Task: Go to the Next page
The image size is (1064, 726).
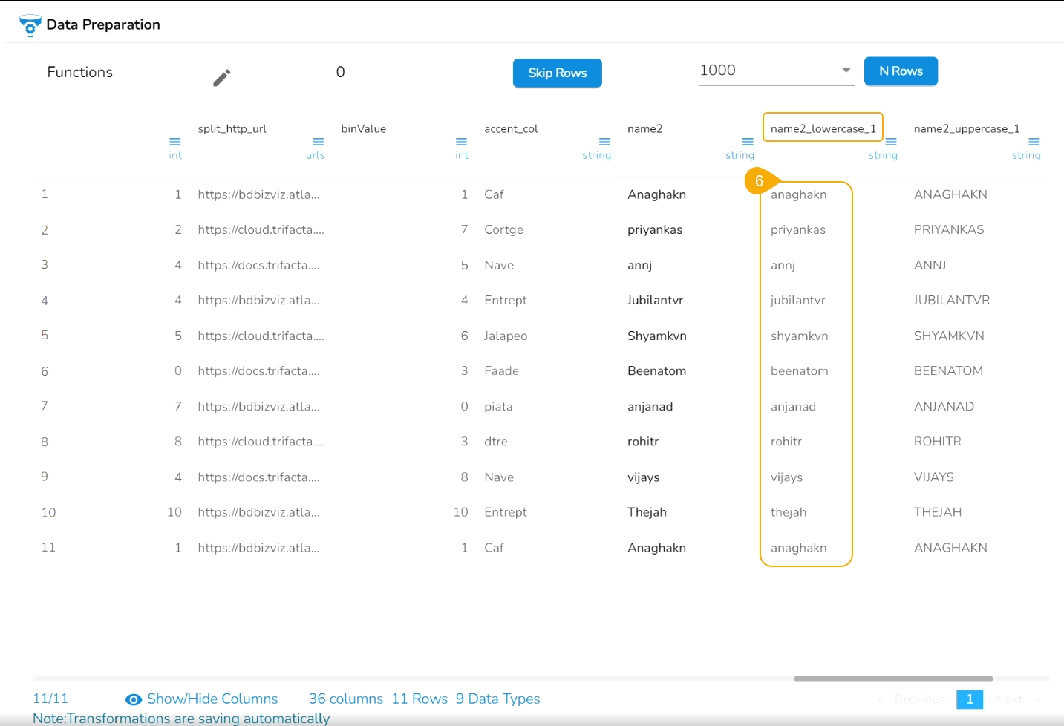Action: coord(1008,699)
